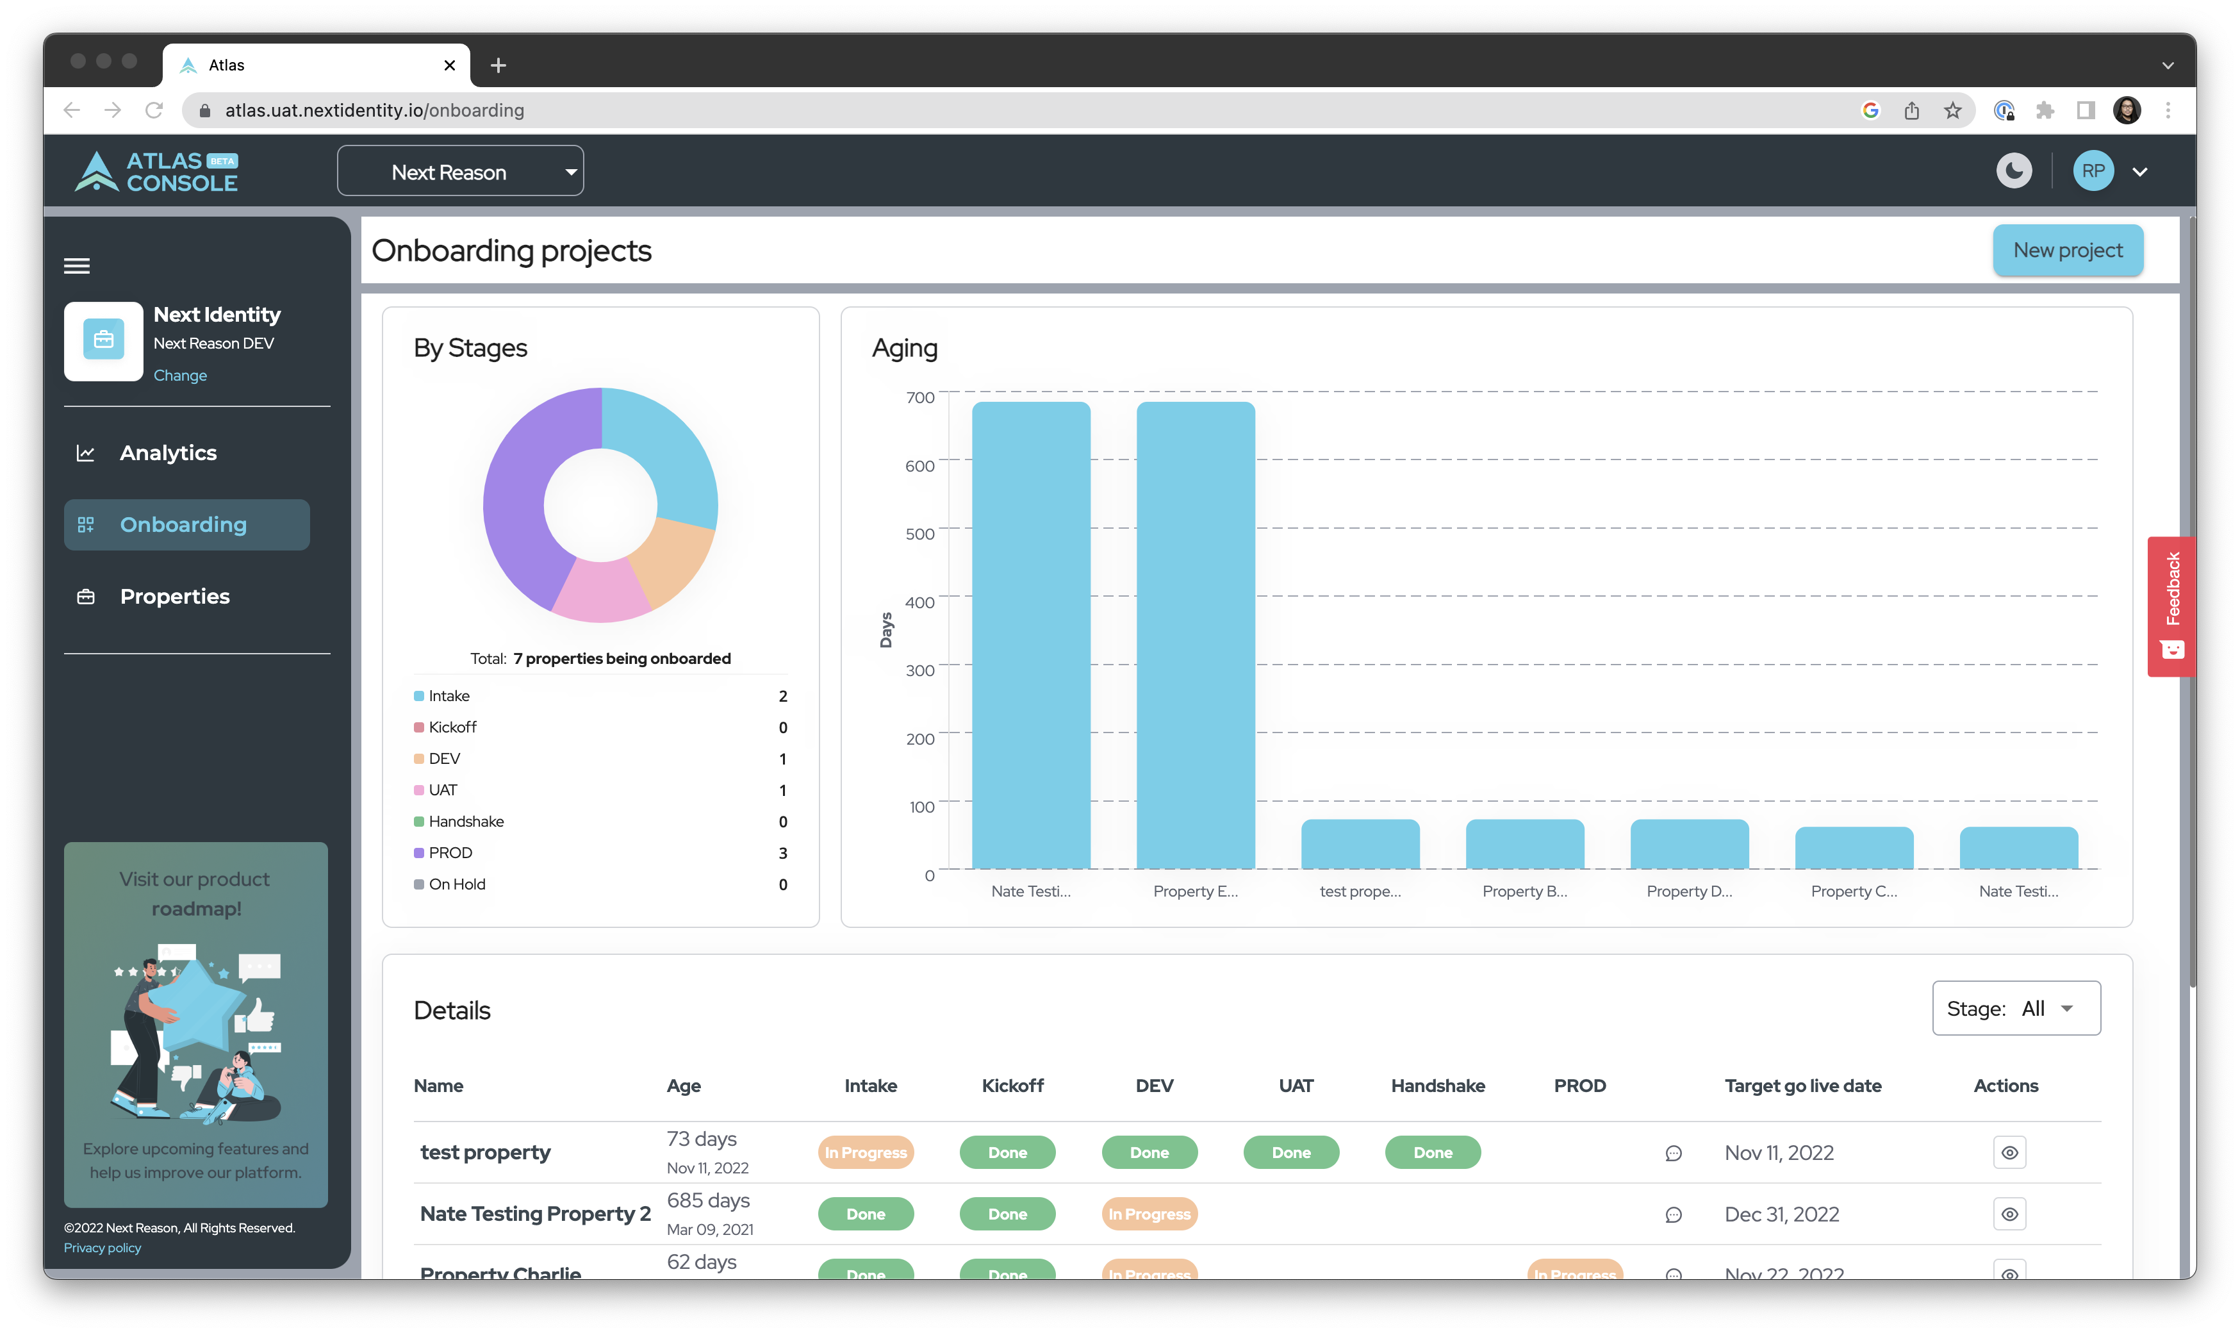Image resolution: width=2240 pixels, height=1333 pixels.
Task: Click the briefcase icon next to Next Identity
Action: pos(103,340)
